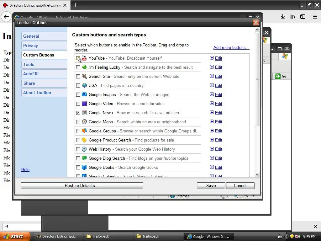Enable the USA checkbox
The height and width of the screenshot is (241, 321).
[x=78, y=85]
